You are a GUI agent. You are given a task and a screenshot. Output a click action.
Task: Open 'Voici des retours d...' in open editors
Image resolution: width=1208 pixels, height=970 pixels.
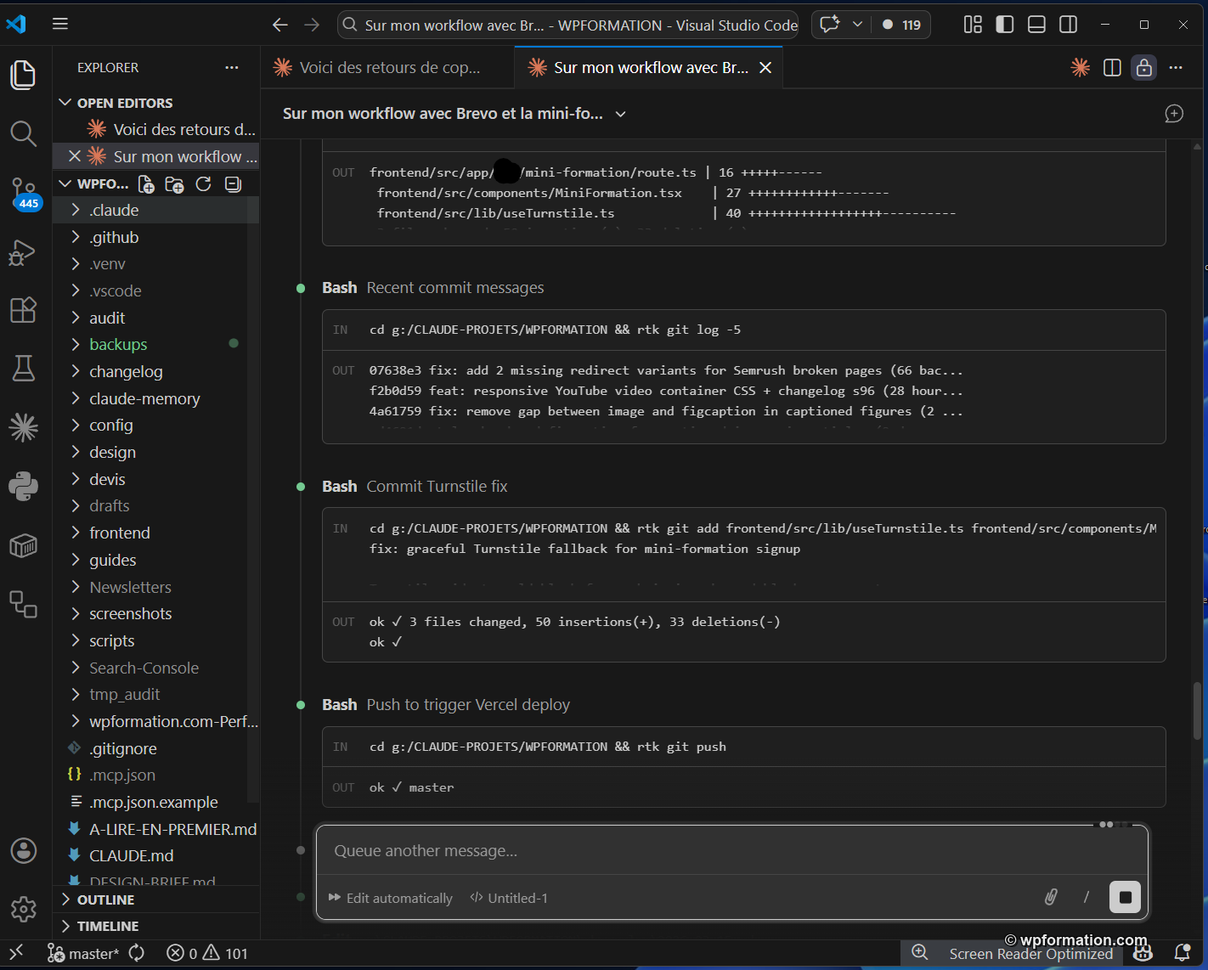point(155,129)
